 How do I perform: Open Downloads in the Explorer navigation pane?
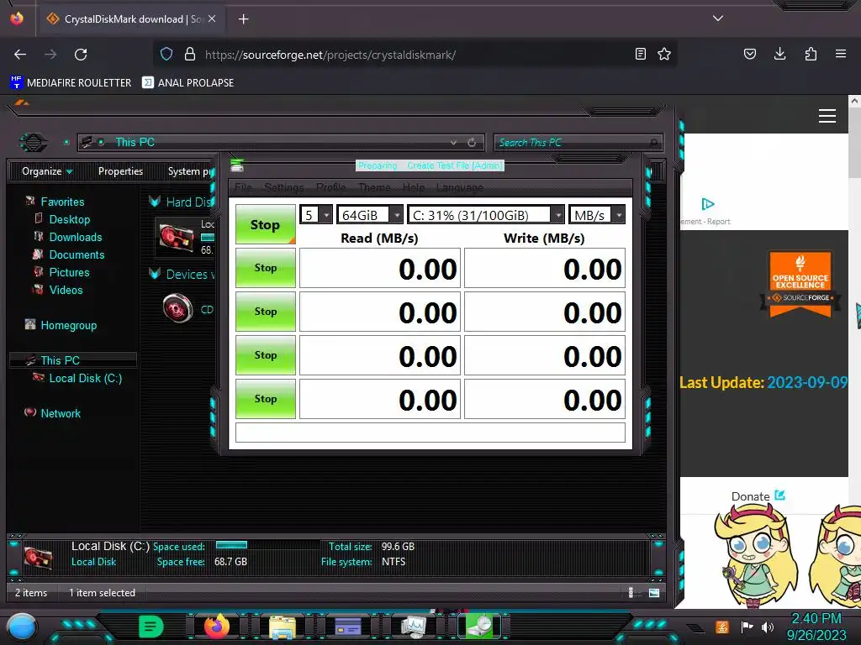coord(75,237)
